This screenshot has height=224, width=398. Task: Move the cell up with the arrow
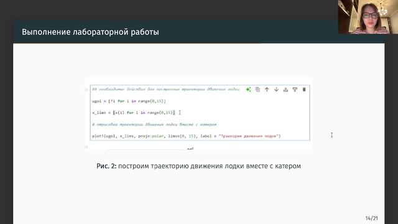pyautogui.click(x=267, y=90)
